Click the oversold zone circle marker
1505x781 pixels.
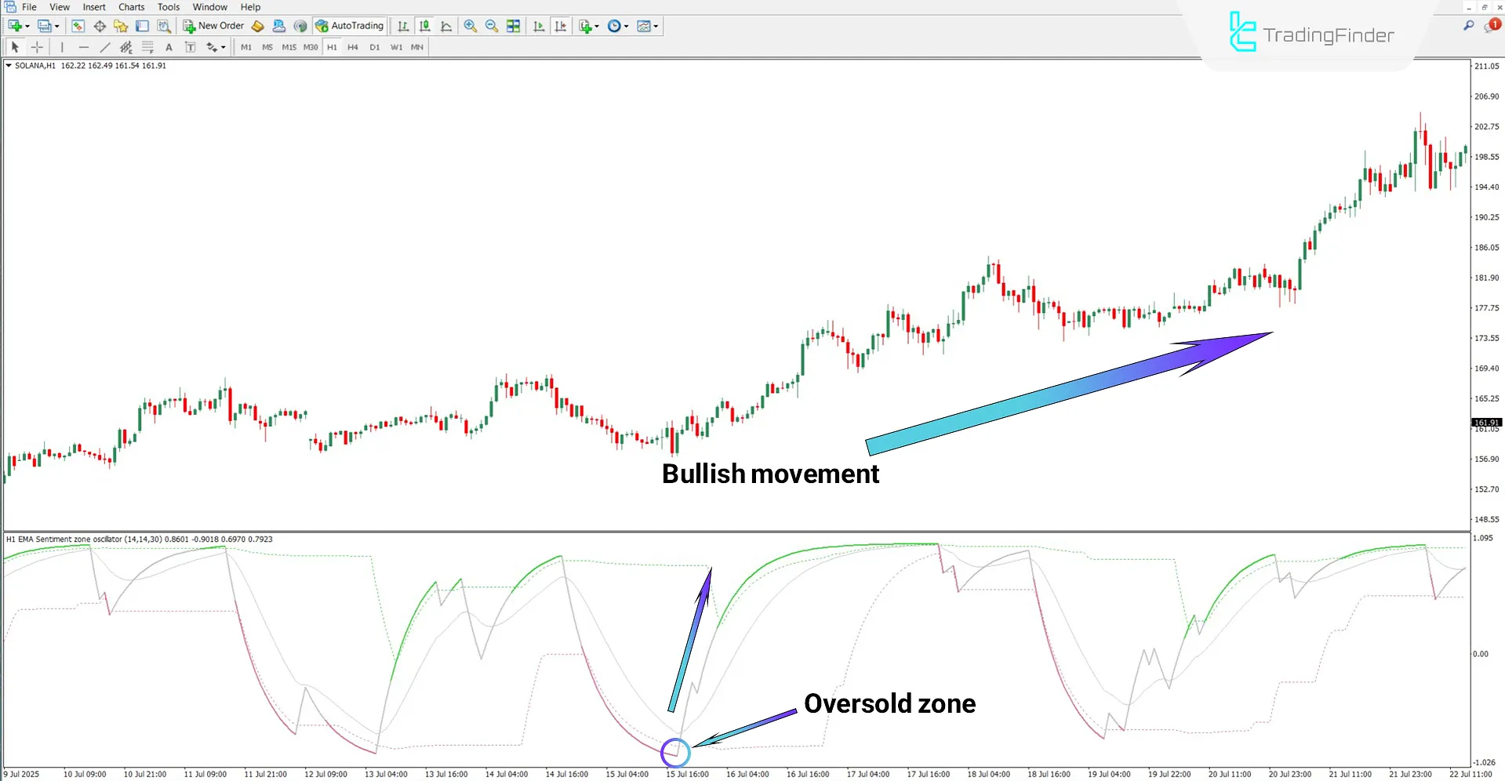(675, 753)
